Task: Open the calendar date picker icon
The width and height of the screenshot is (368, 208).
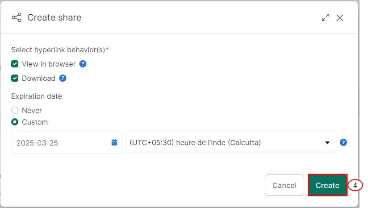Action: pos(114,142)
